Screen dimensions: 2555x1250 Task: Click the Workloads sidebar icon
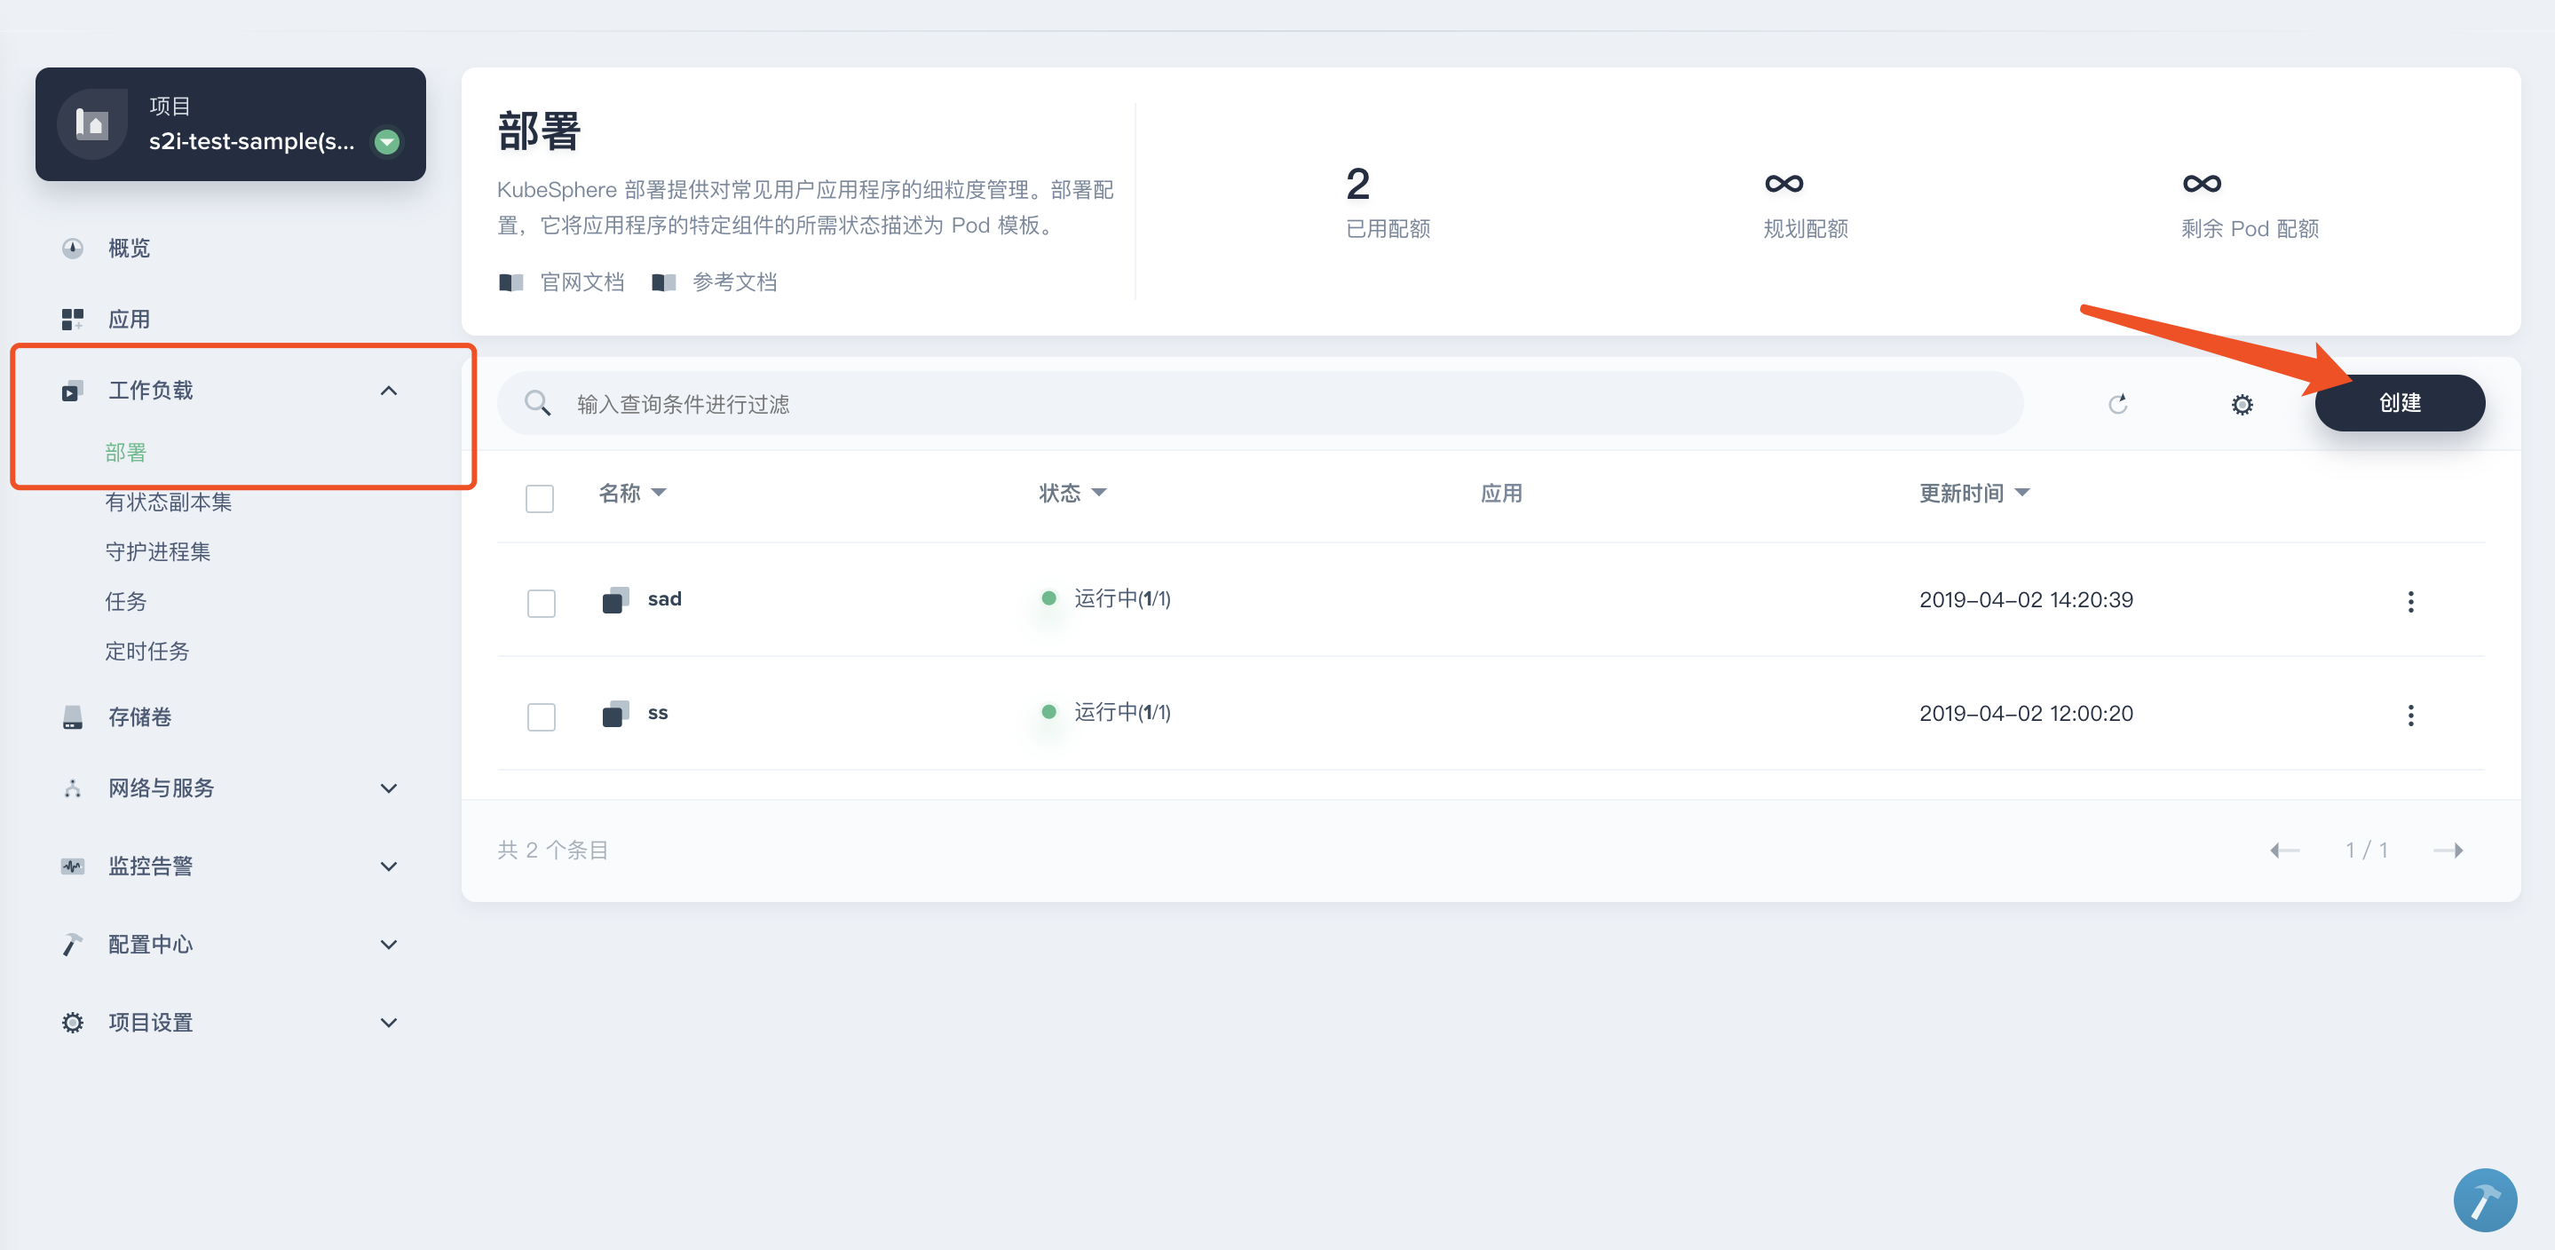click(73, 391)
